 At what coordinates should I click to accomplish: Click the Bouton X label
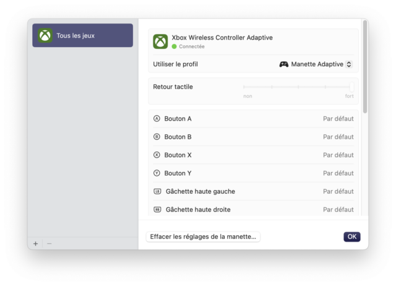178,155
